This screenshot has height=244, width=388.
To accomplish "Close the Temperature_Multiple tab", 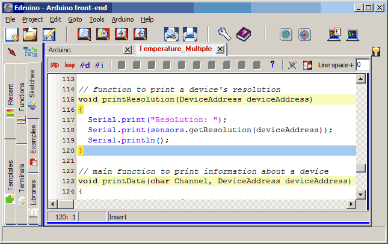I will 220,49.
